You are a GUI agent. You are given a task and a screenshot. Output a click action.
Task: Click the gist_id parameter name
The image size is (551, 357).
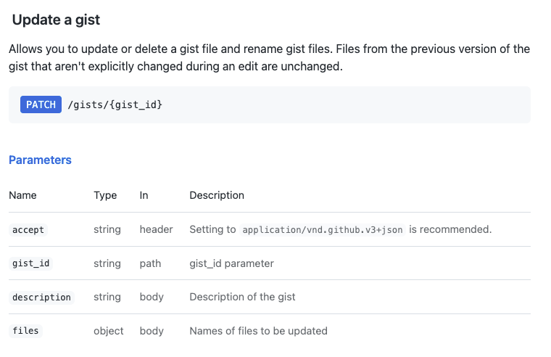pos(31,263)
